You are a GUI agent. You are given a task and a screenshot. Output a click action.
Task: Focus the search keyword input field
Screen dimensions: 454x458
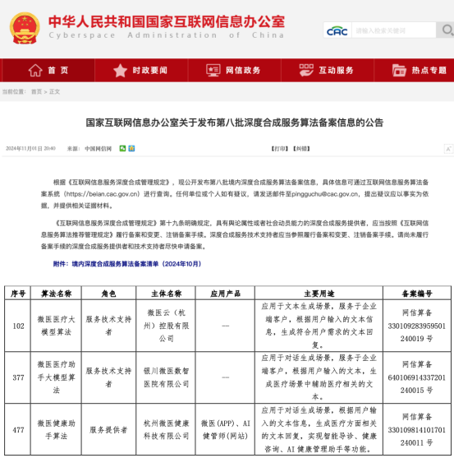point(393,30)
